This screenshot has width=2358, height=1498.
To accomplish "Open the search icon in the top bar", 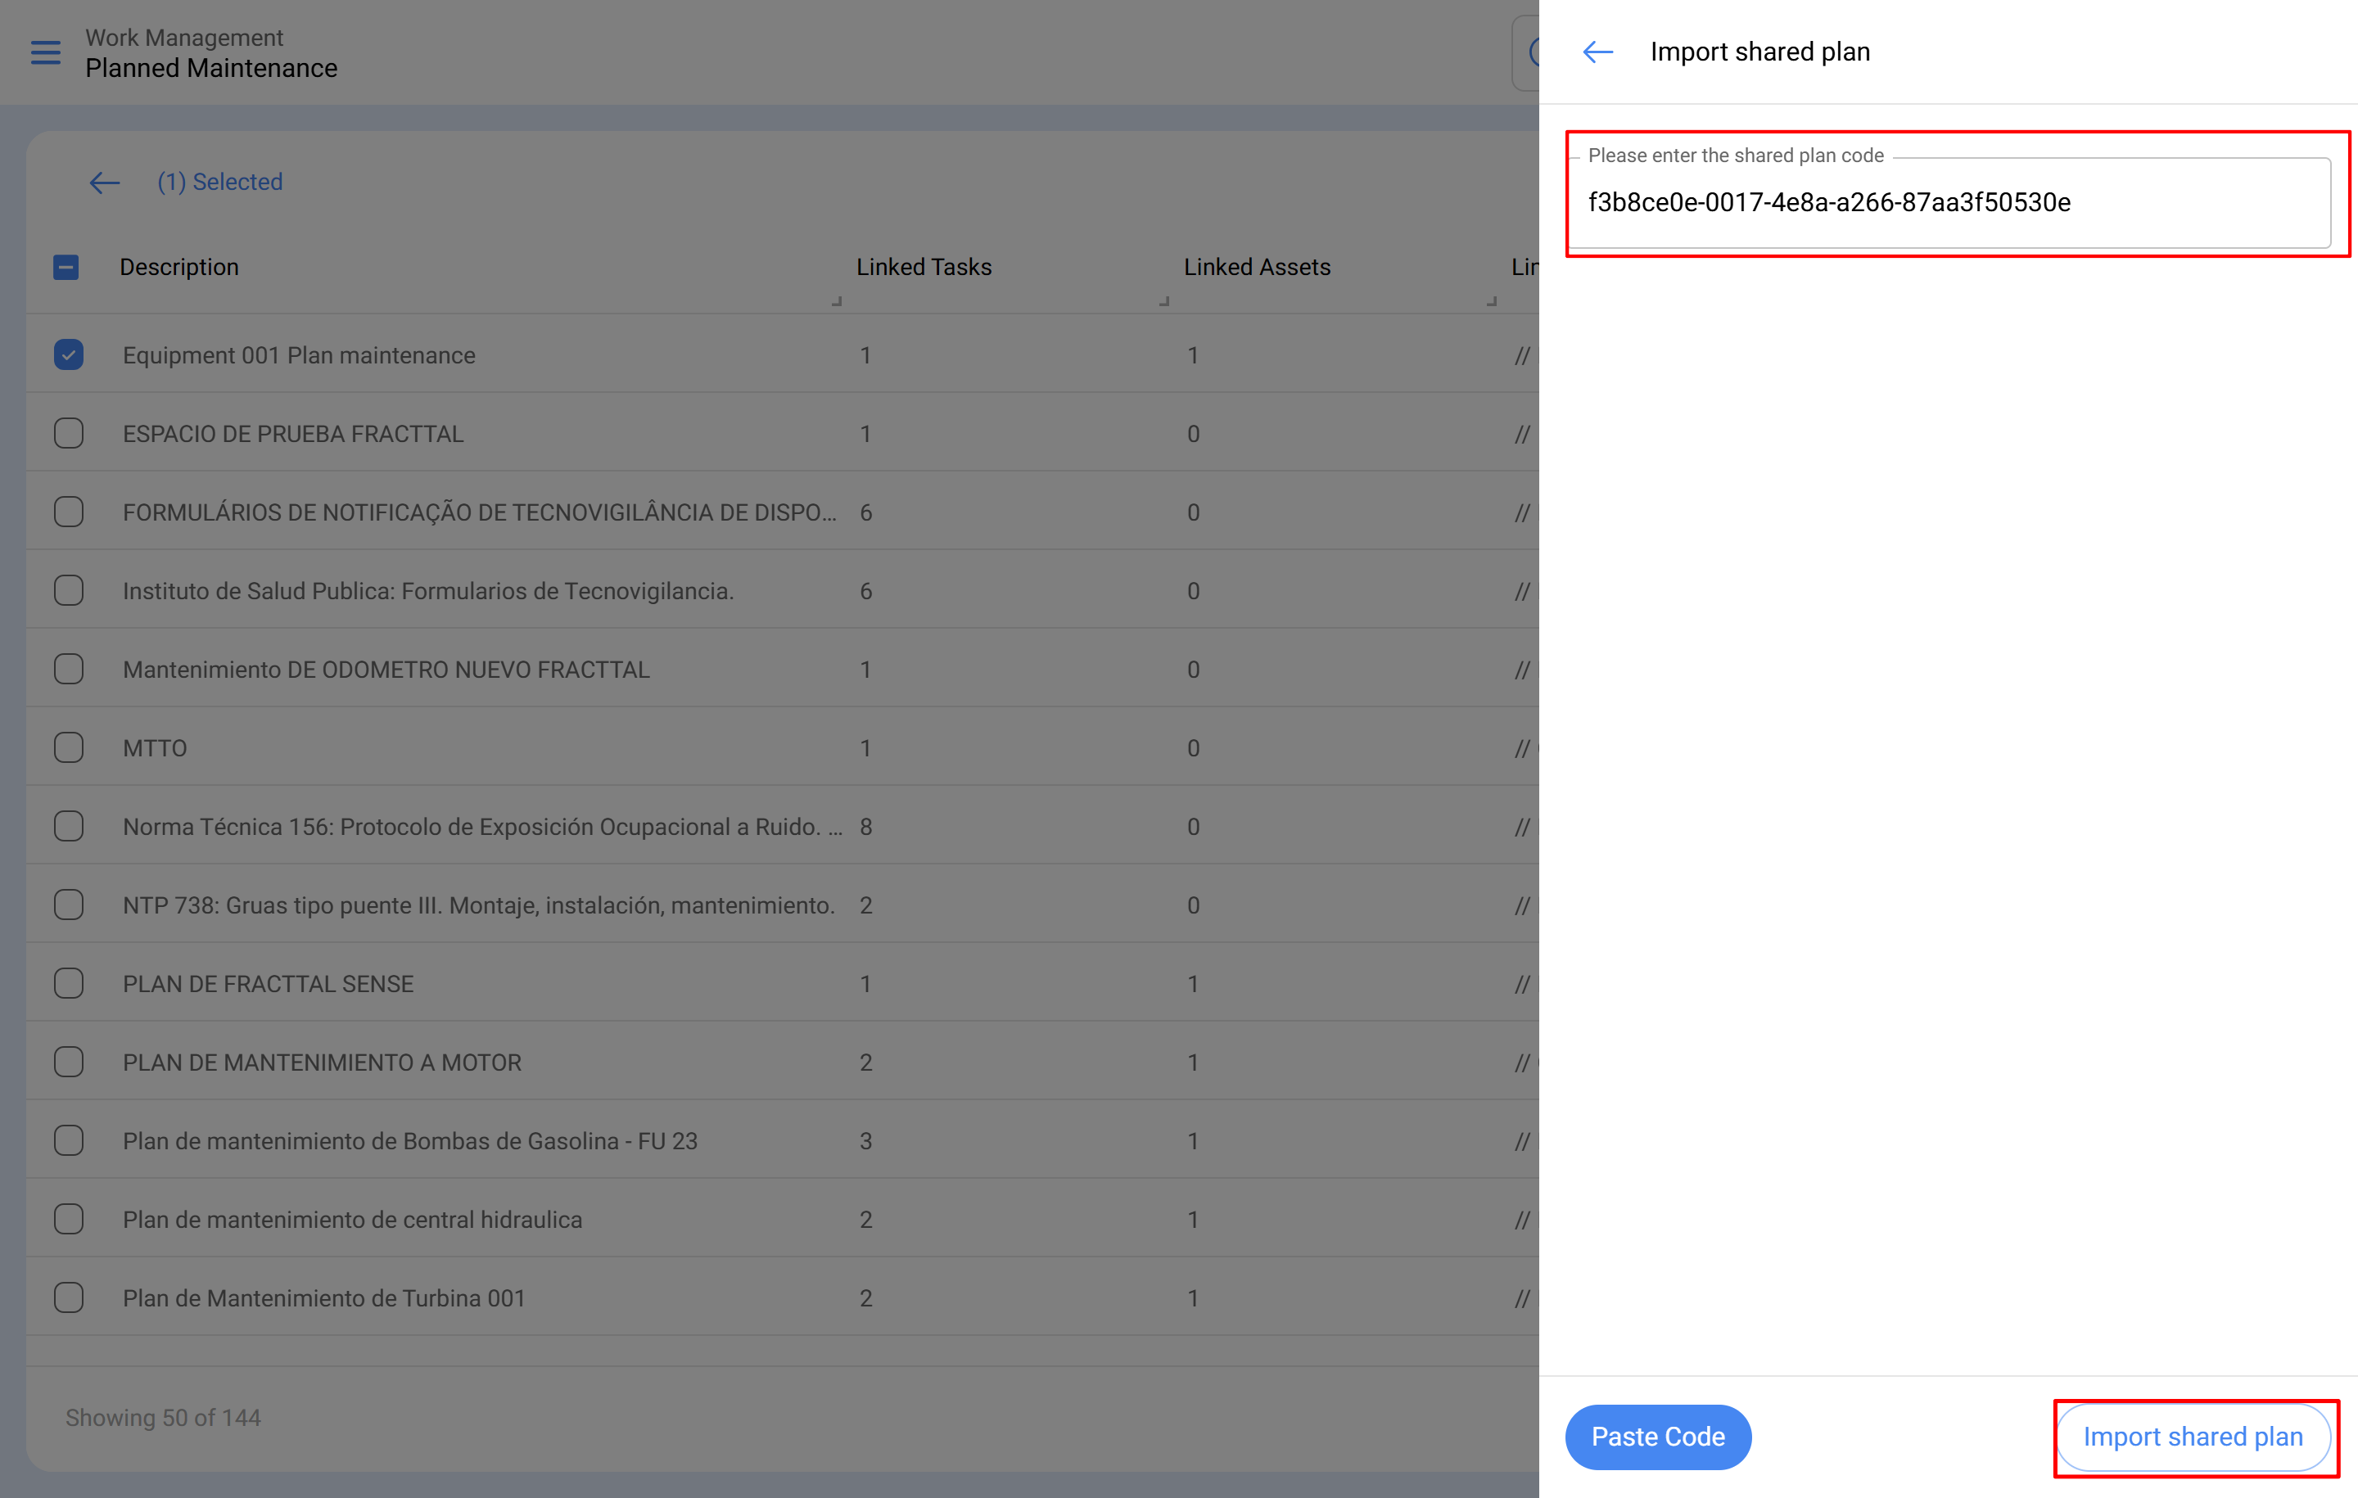I will coord(1538,53).
